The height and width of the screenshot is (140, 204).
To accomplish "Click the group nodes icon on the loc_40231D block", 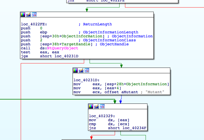I will click(87, 70).
